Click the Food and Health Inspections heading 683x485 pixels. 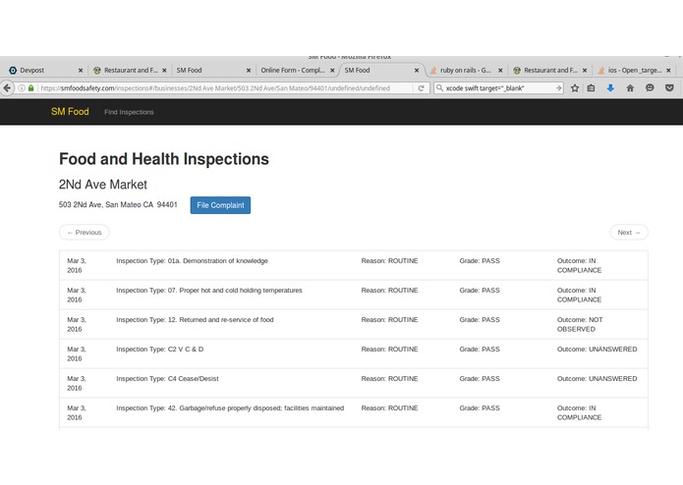coord(164,159)
